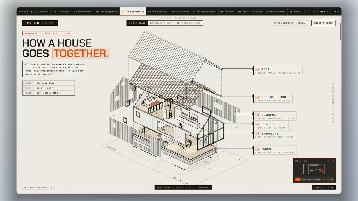358x201 pixels.
Task: Switch to the 03 Floor by Floor view
Action: (x=189, y=23)
